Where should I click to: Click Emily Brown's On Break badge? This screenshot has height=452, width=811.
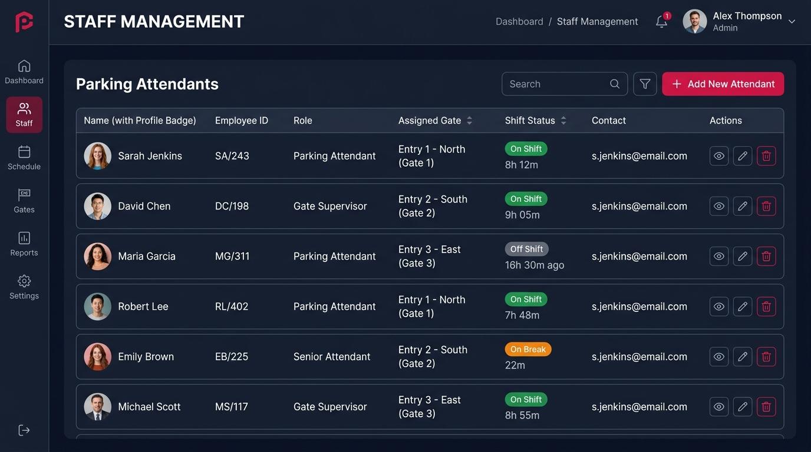528,350
